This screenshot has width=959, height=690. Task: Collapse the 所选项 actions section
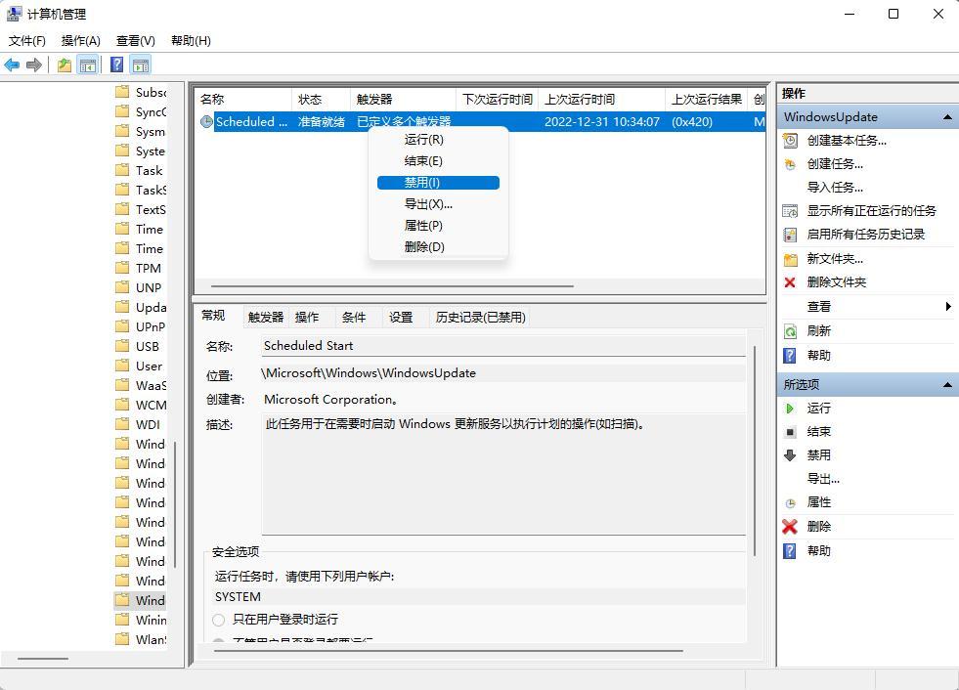click(947, 385)
